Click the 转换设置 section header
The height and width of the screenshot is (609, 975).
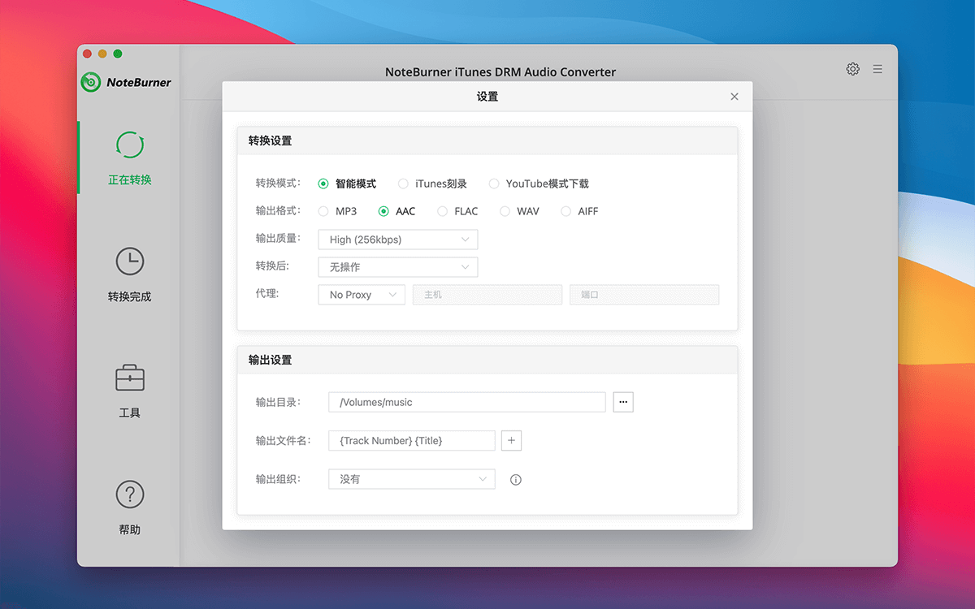click(x=487, y=140)
